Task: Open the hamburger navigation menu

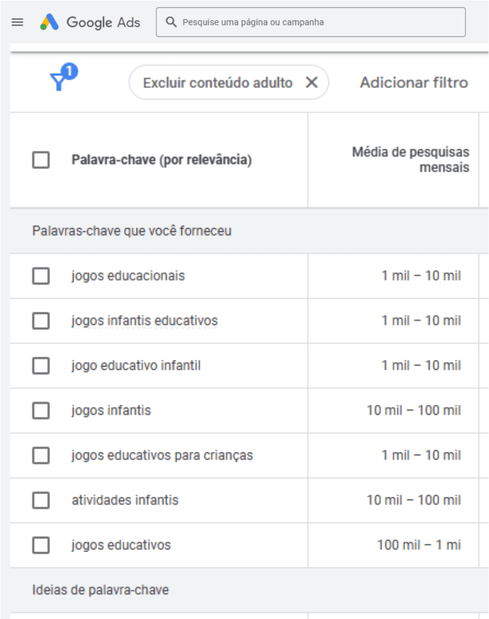Action: tap(17, 23)
